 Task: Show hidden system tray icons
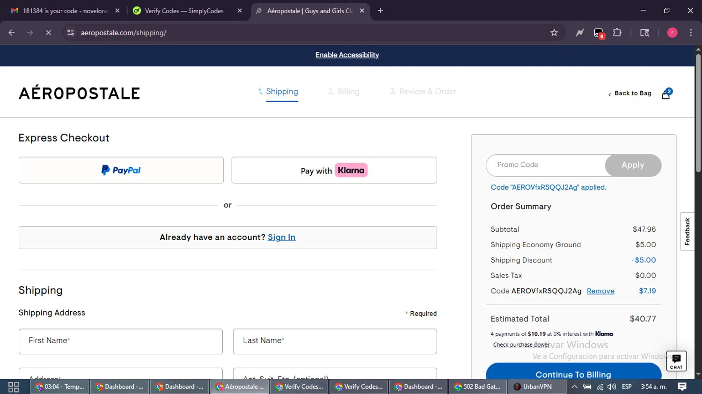(x=574, y=387)
